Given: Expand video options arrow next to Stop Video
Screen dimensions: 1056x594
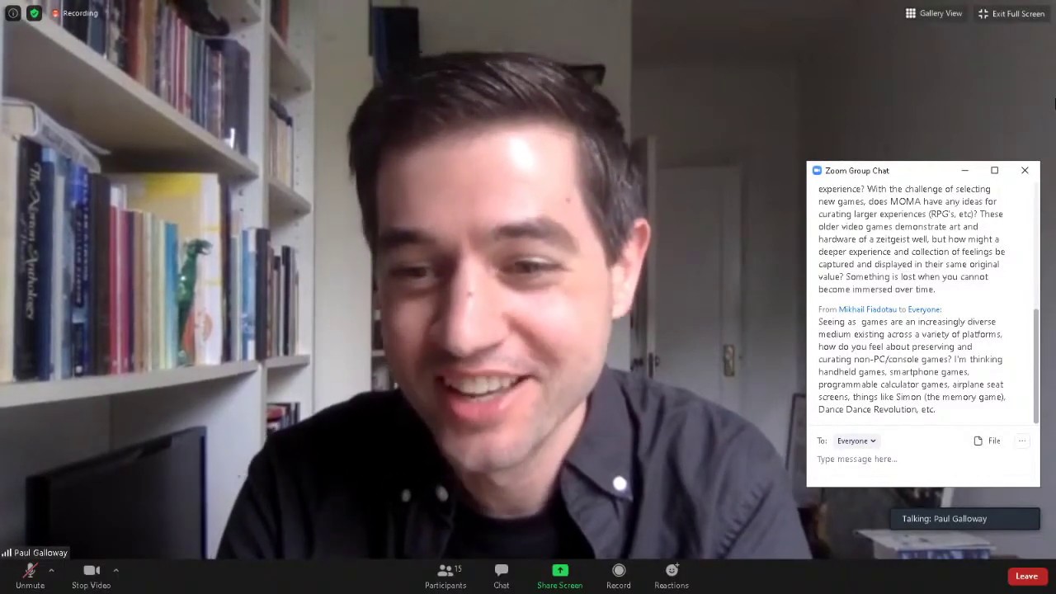Looking at the screenshot, I should coord(115,570).
